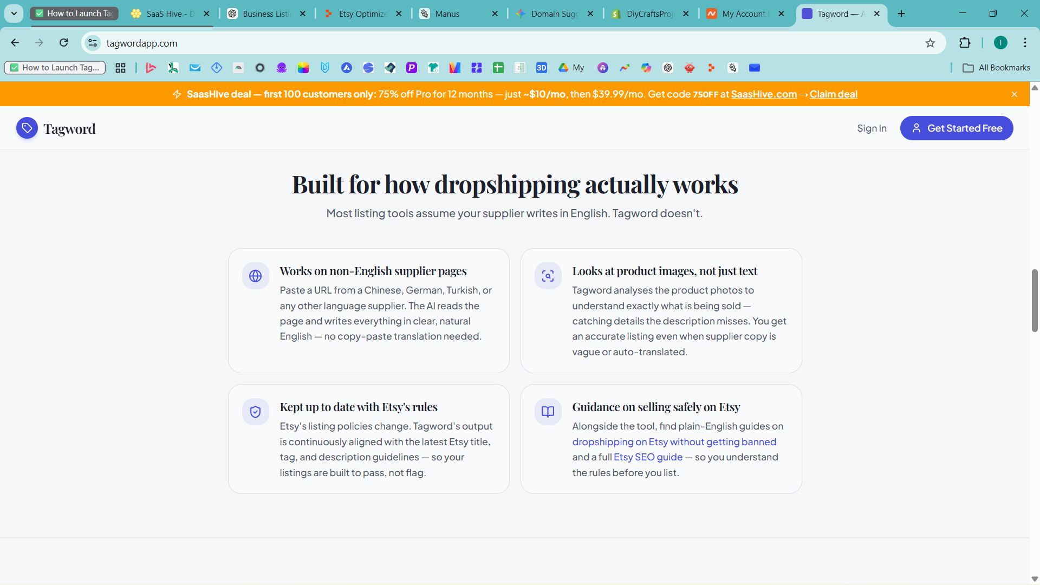Open the blue 3D bookmark icon
Screen dimensions: 1040x585
point(542,68)
